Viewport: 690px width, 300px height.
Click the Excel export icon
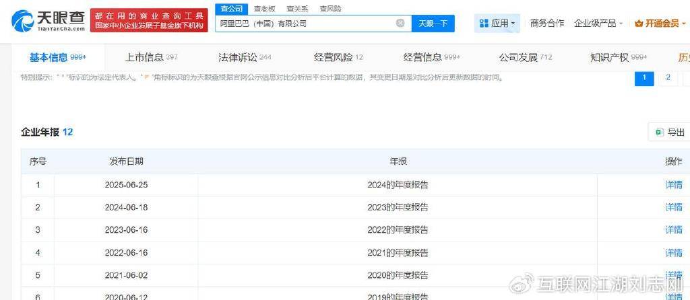(x=658, y=133)
